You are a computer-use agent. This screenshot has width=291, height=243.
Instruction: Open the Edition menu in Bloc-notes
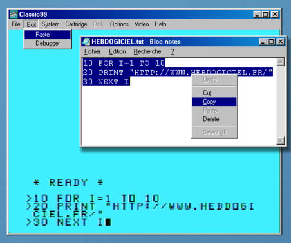click(117, 51)
